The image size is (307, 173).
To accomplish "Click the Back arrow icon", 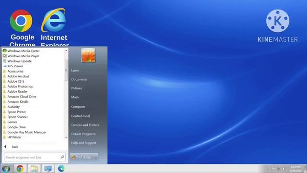I will (5, 147).
